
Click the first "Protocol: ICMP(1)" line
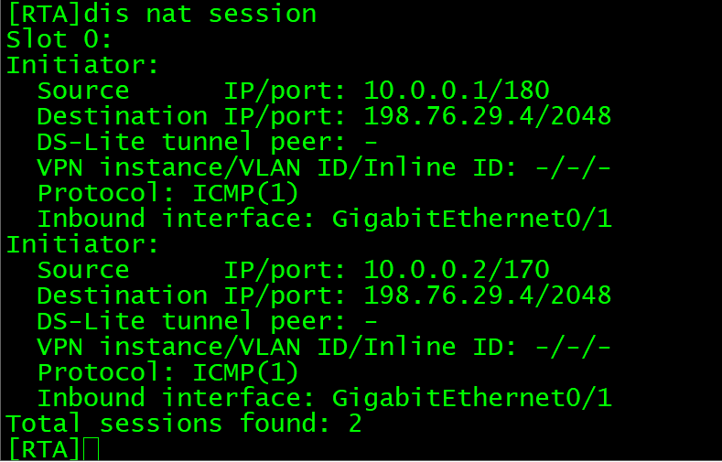click(168, 193)
